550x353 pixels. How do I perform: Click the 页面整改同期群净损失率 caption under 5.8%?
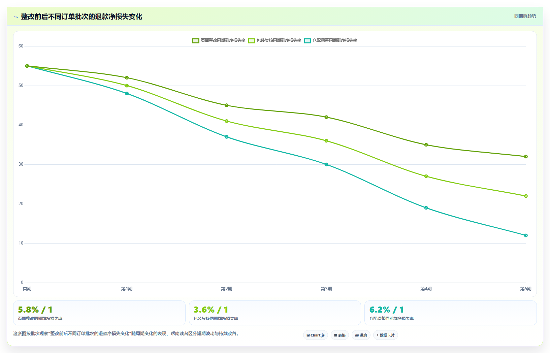click(40, 319)
